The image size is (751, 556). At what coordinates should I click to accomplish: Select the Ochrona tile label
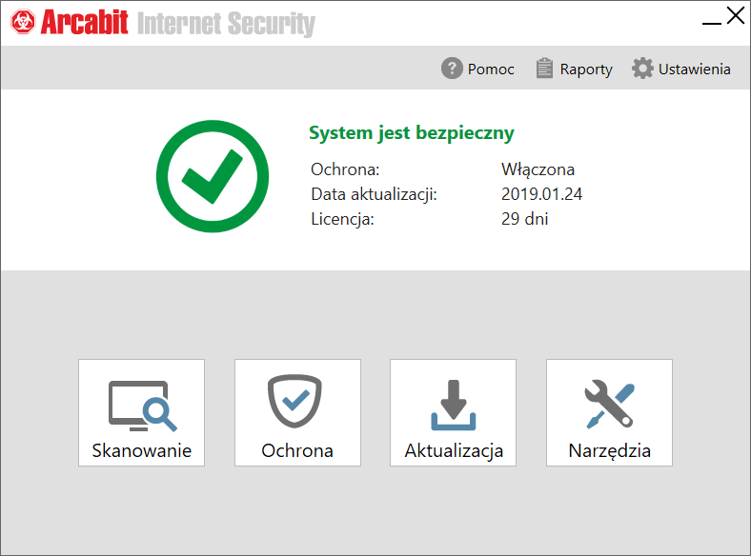(x=297, y=450)
